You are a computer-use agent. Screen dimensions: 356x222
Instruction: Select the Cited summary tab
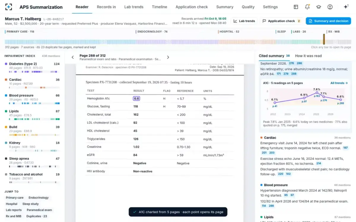coord(274,56)
